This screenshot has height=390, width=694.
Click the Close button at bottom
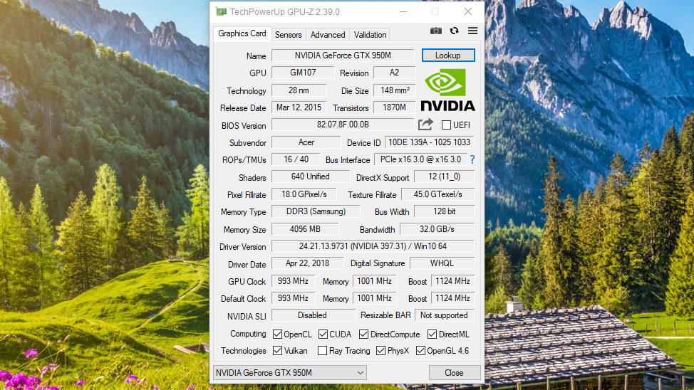pos(454,373)
